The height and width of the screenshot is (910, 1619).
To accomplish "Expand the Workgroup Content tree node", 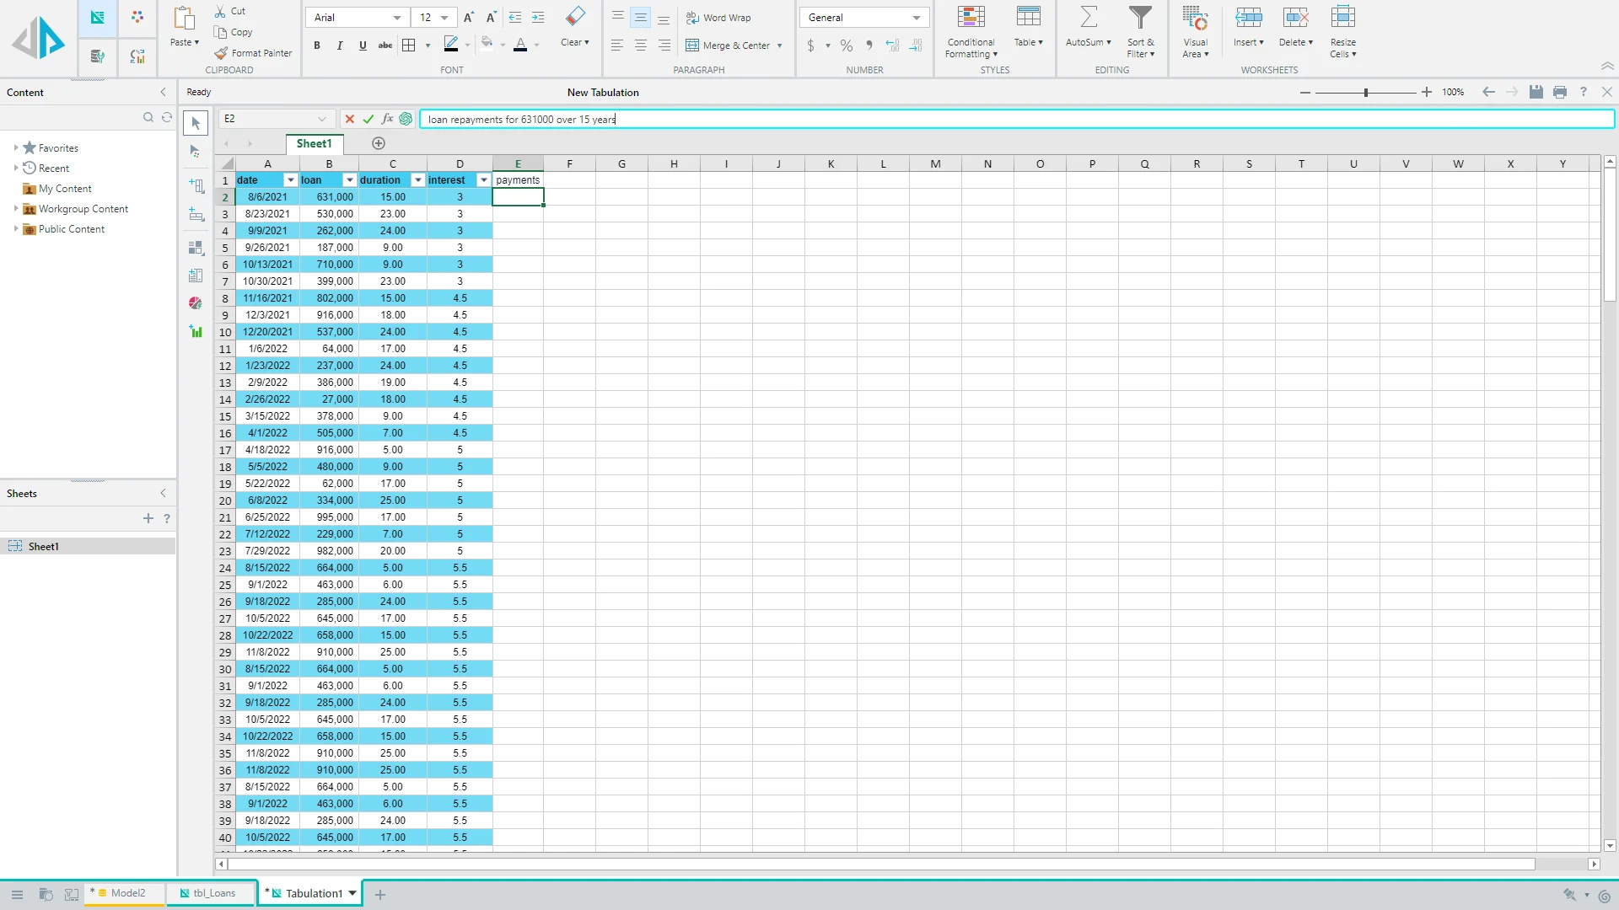I will [x=16, y=209].
